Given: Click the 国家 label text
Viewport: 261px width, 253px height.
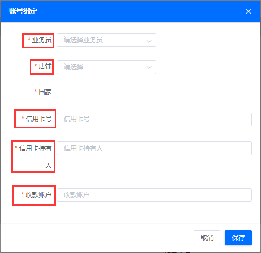Looking at the screenshot, I should coord(45,92).
